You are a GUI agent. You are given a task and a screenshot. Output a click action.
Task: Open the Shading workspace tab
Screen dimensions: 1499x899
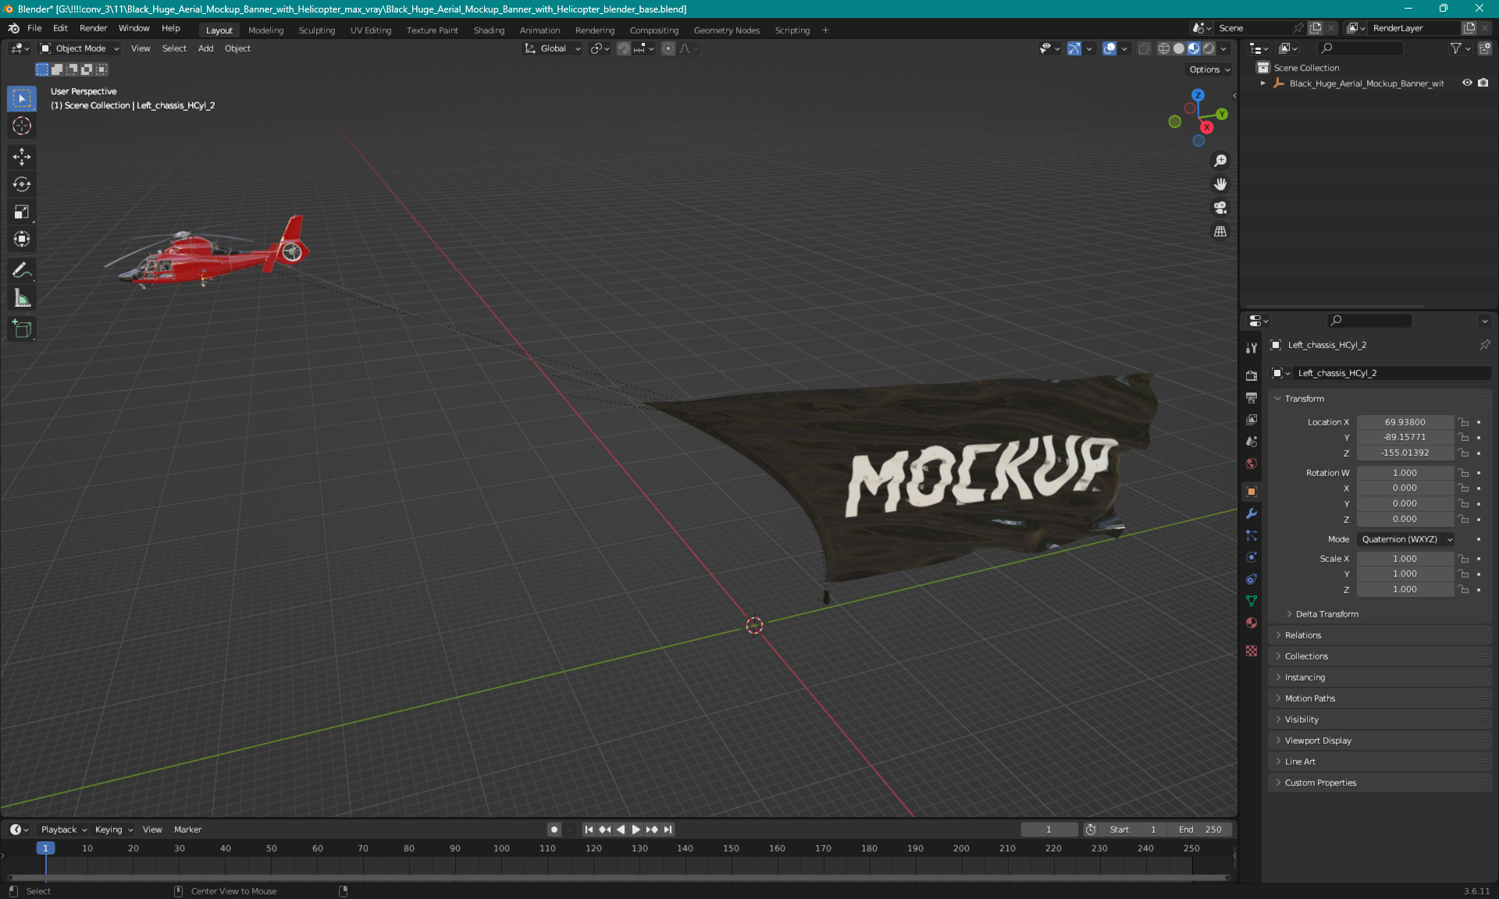[x=488, y=29]
